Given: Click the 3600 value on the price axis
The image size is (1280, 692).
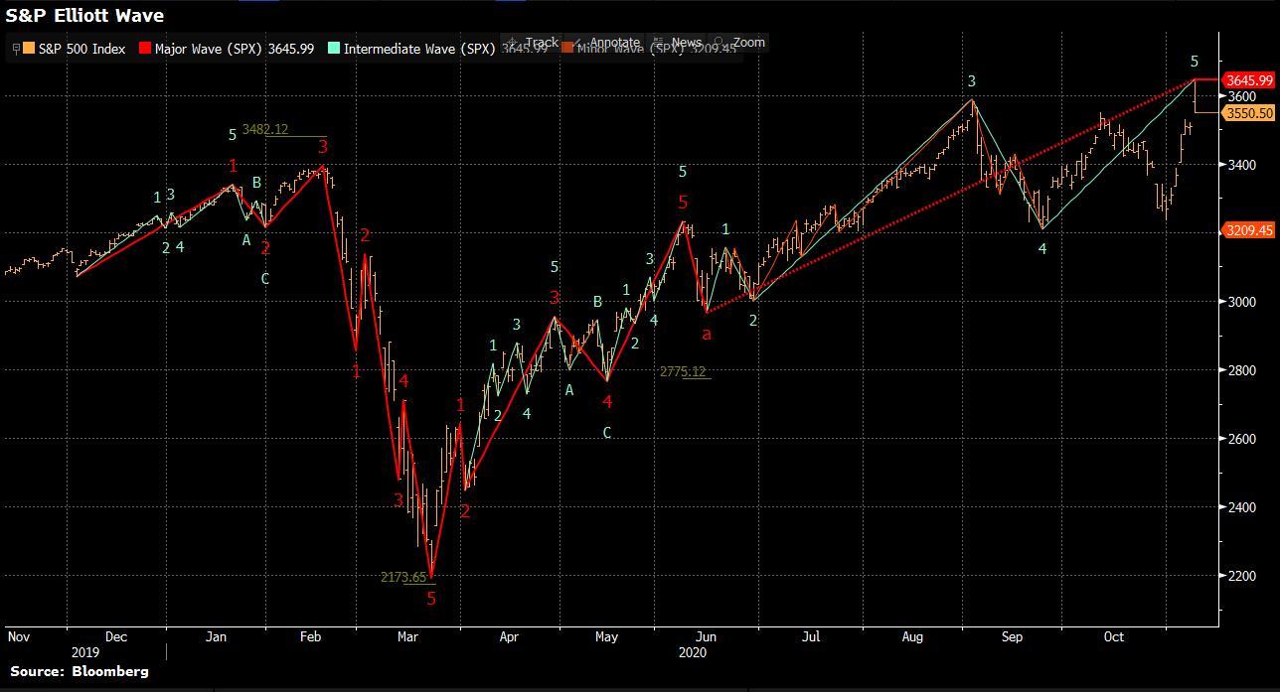Looking at the screenshot, I should pos(1241,96).
